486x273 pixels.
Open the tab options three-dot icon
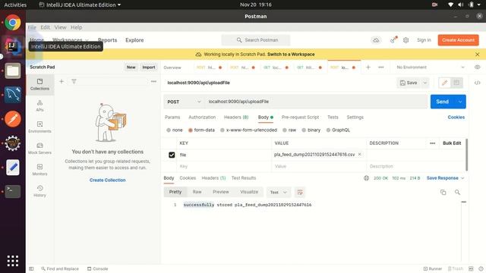coord(381,67)
